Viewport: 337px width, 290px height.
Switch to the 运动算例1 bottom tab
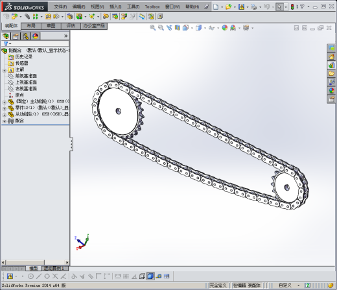[54, 269]
